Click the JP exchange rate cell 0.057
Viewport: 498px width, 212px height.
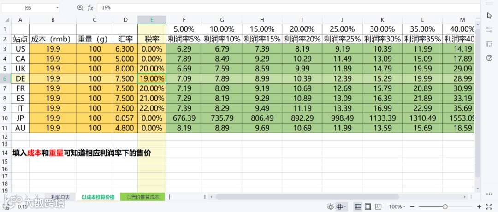(x=125, y=118)
